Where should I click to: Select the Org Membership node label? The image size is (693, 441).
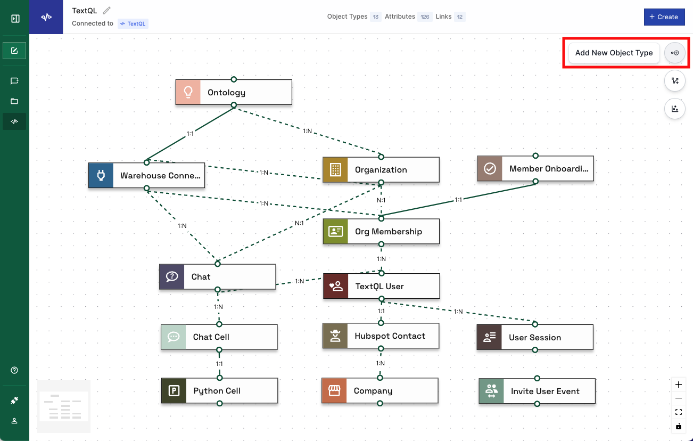click(x=389, y=232)
